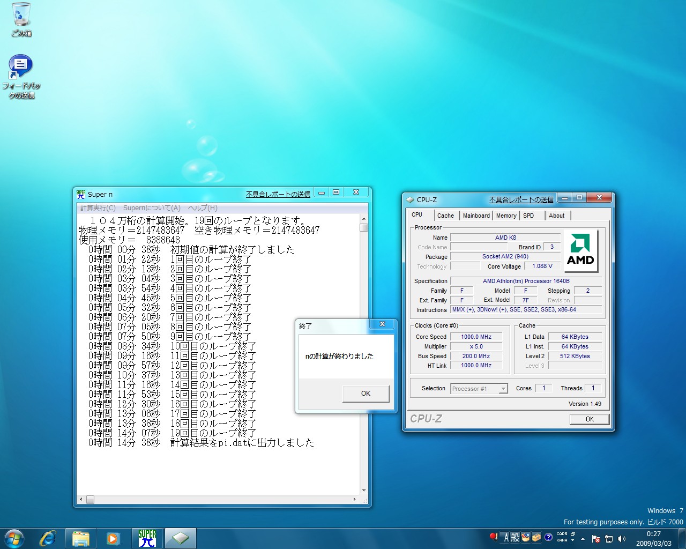Image resolution: width=686 pixels, height=549 pixels.
Task: Click the AMD logo in CPU-Z
Action: [581, 251]
